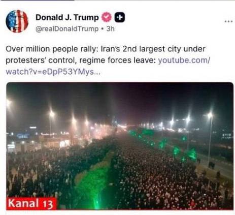Open the three-dot post options menu
The image size is (235, 215).
click(228, 21)
